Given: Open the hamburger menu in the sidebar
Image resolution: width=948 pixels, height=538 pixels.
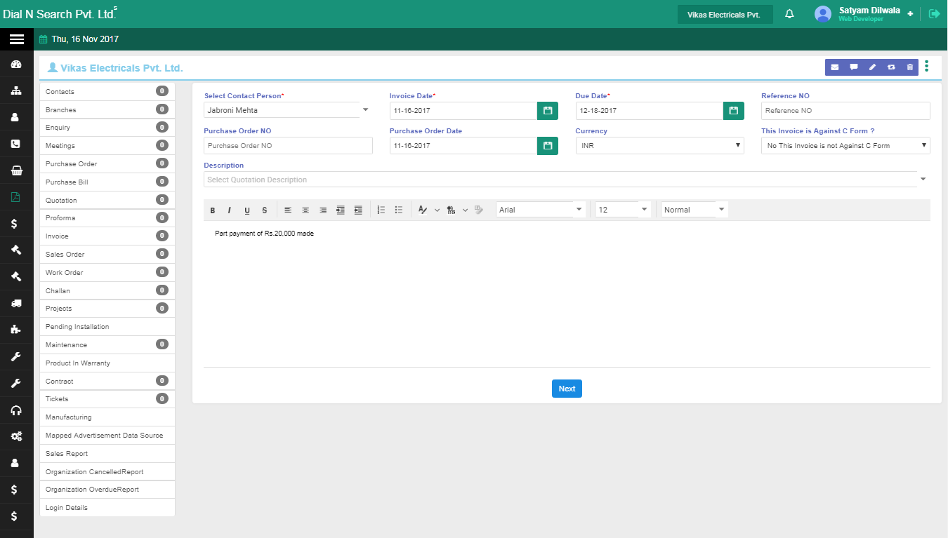Looking at the screenshot, I should (x=16, y=39).
